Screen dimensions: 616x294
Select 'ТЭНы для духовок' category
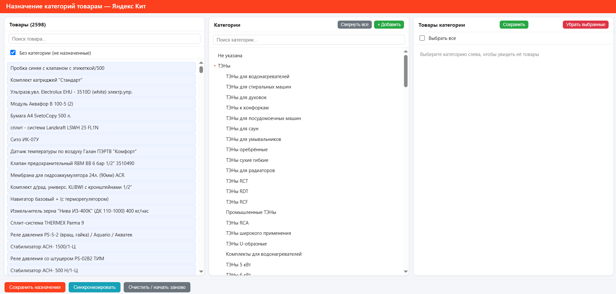[x=246, y=97]
